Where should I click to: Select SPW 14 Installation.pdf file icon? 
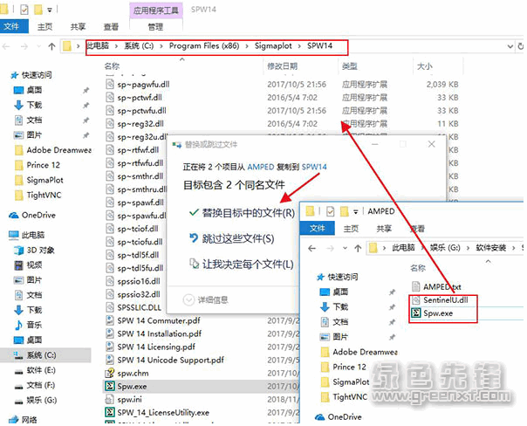(110, 333)
